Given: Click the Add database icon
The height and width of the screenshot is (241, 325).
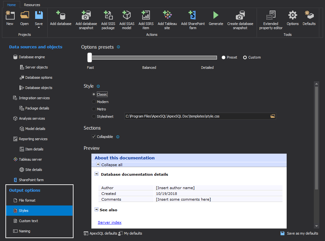Looking at the screenshot, I should click(x=60, y=15).
